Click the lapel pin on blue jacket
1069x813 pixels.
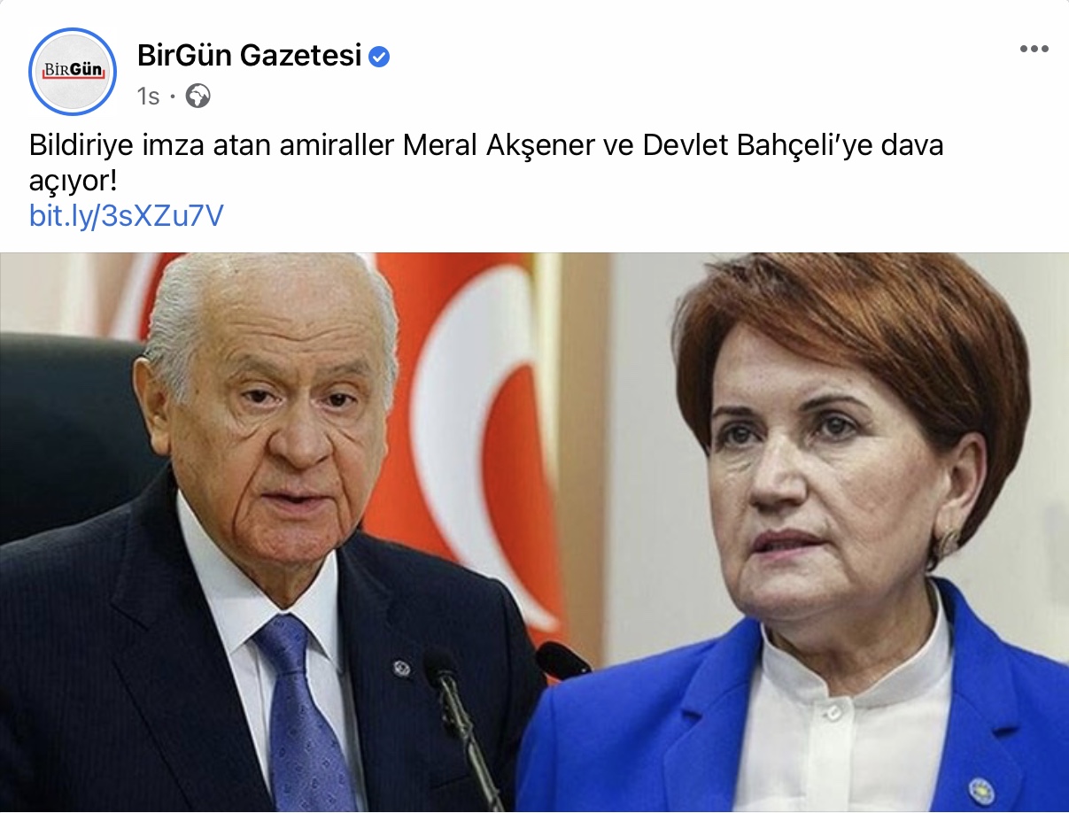(980, 789)
